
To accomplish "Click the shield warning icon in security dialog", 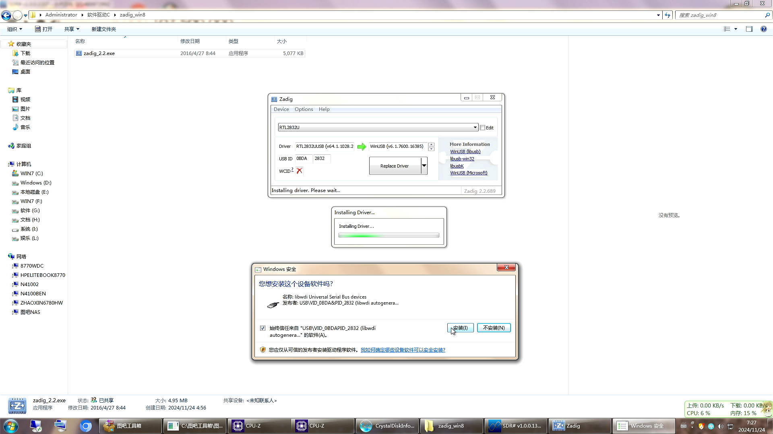I will coord(263,350).
